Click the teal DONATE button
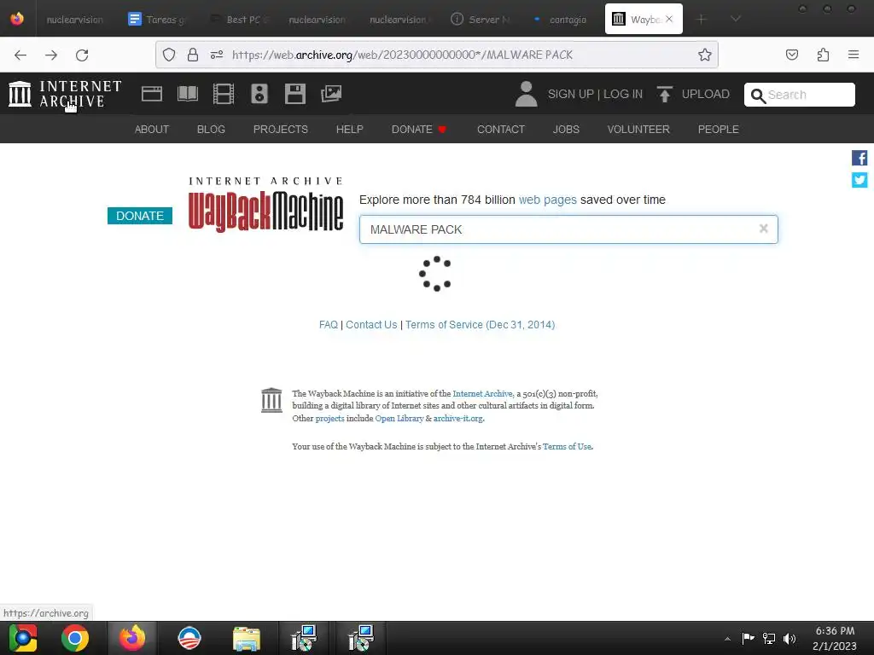 coord(140,216)
